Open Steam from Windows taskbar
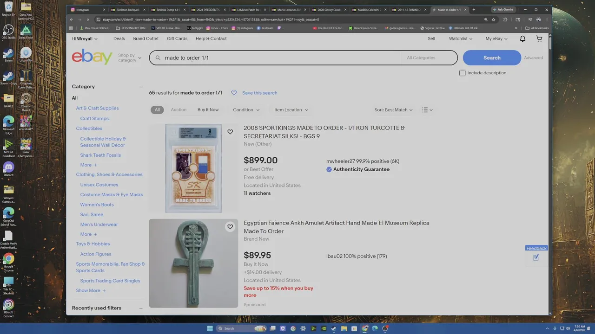This screenshot has height=334, width=595. click(x=333, y=328)
